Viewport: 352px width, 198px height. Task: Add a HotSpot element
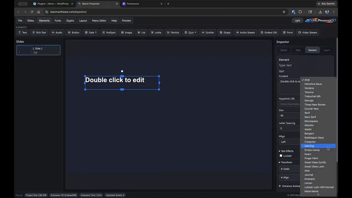click(109, 32)
